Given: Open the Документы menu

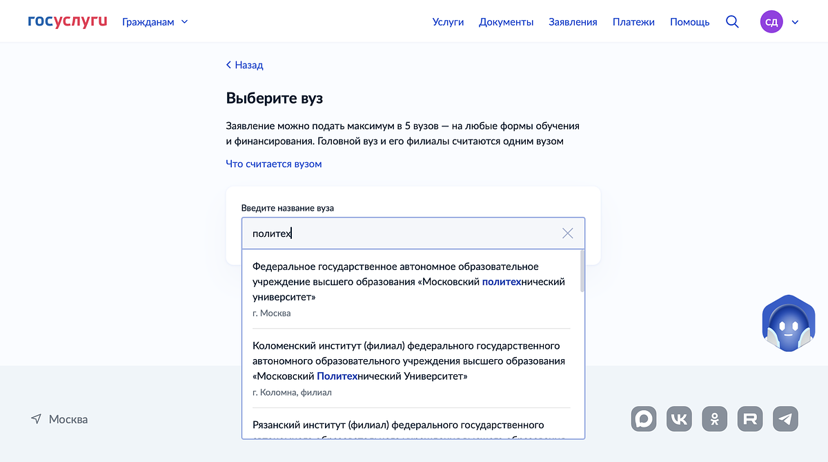Looking at the screenshot, I should [506, 21].
